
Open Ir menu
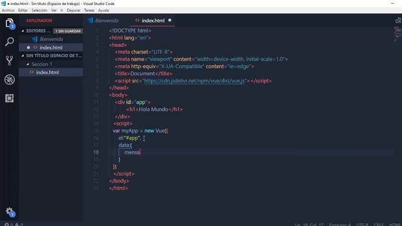click(x=62, y=10)
